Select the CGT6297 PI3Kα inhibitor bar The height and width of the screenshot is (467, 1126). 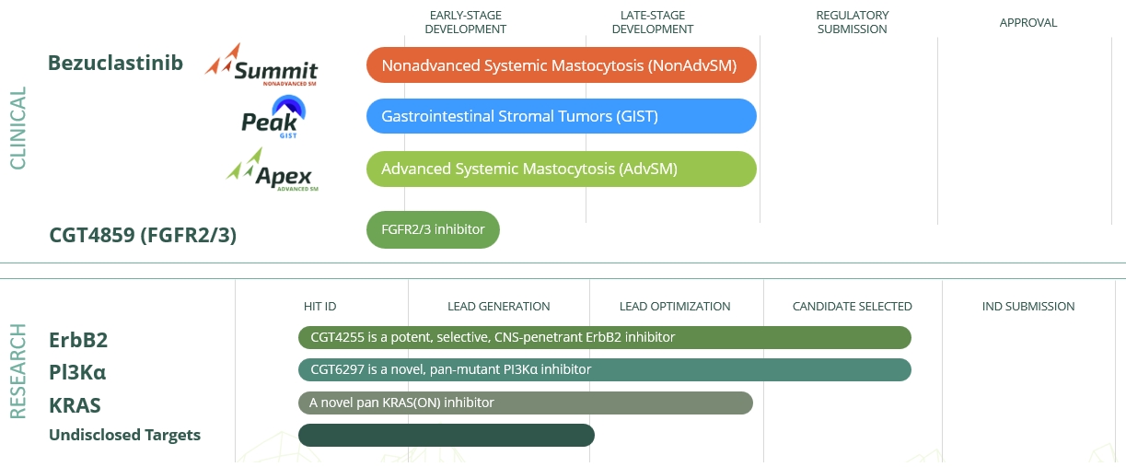point(604,370)
